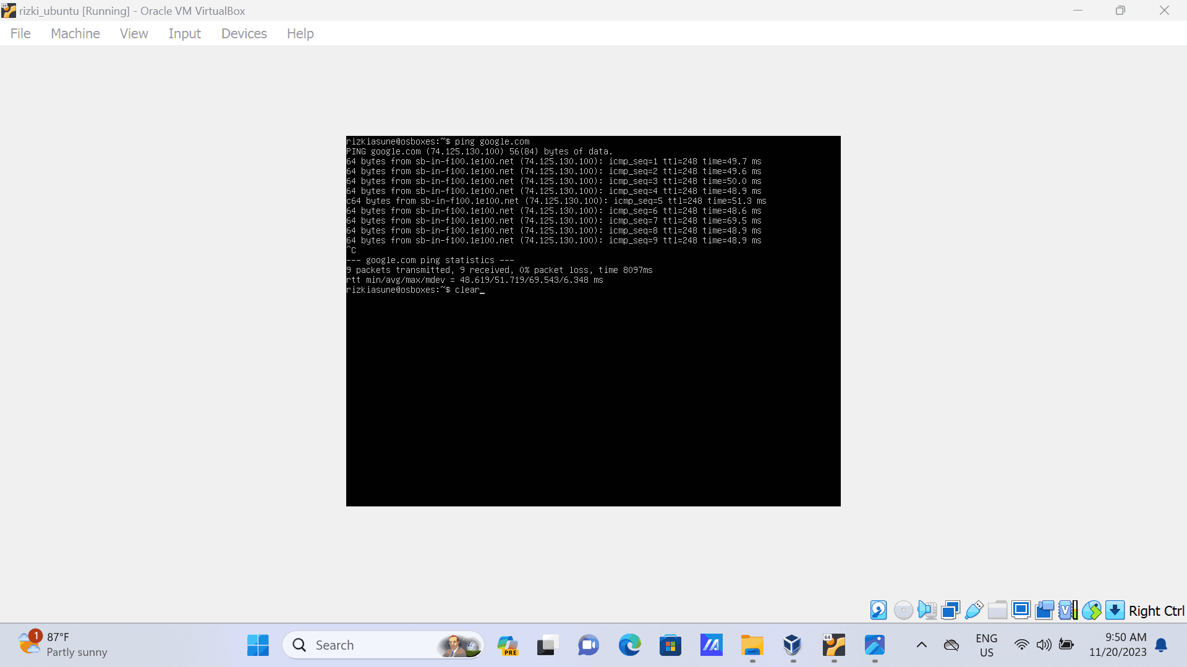The image size is (1187, 667).
Task: Open Microsoft Store from the taskbar
Action: (x=670, y=645)
